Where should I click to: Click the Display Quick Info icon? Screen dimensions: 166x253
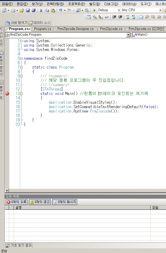pyautogui.click(x=100, y=17)
